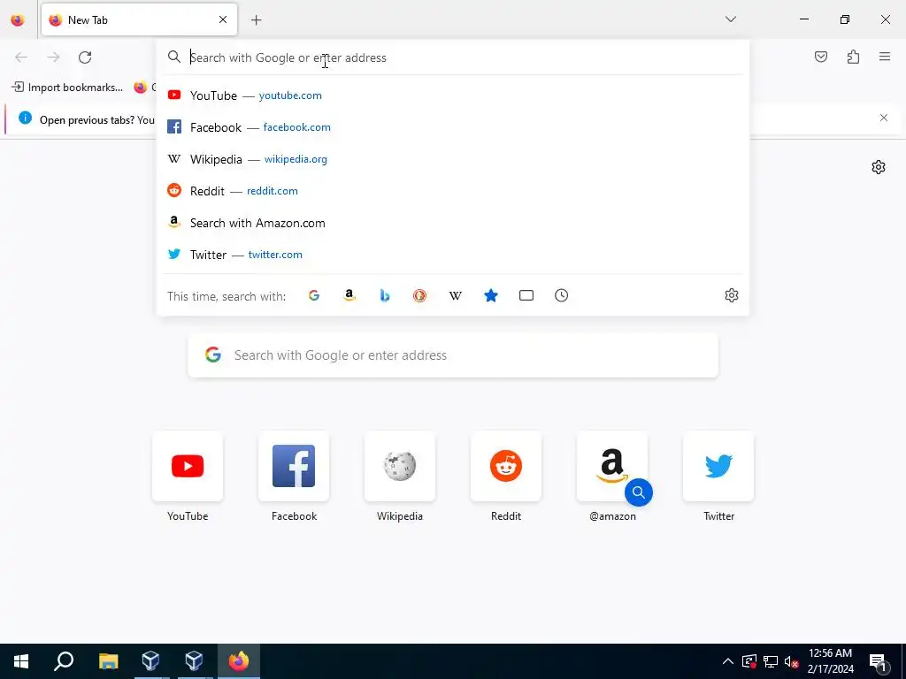The width and height of the screenshot is (906, 679).
Task: Reload the current page
Action: click(x=85, y=57)
